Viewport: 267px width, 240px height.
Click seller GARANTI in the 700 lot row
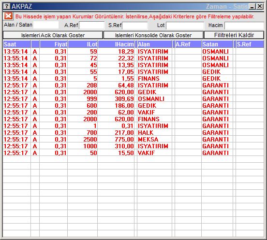(215, 133)
